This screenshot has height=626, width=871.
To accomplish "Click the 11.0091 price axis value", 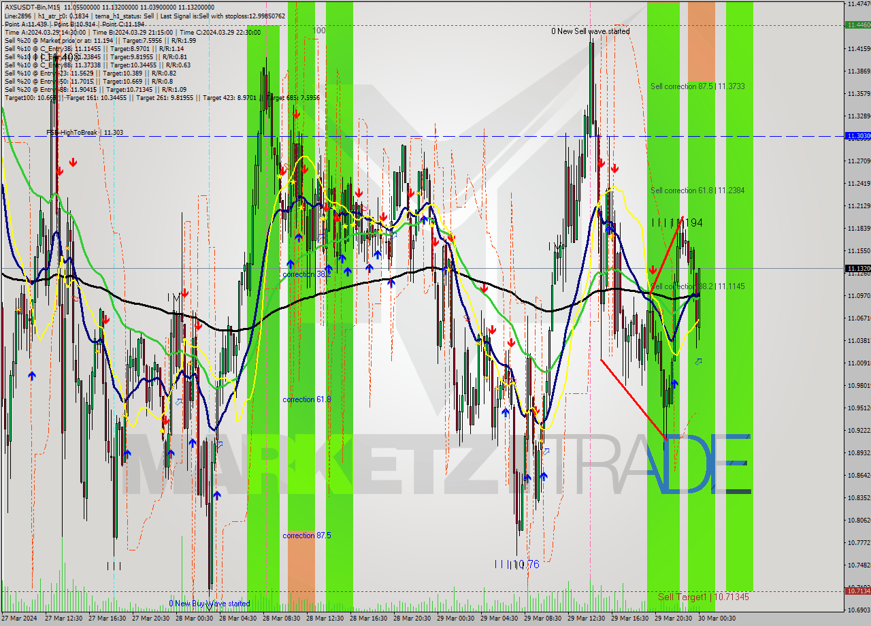I will tap(859, 363).
